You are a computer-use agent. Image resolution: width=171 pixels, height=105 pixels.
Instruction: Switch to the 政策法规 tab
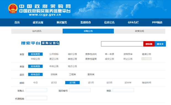140,31
